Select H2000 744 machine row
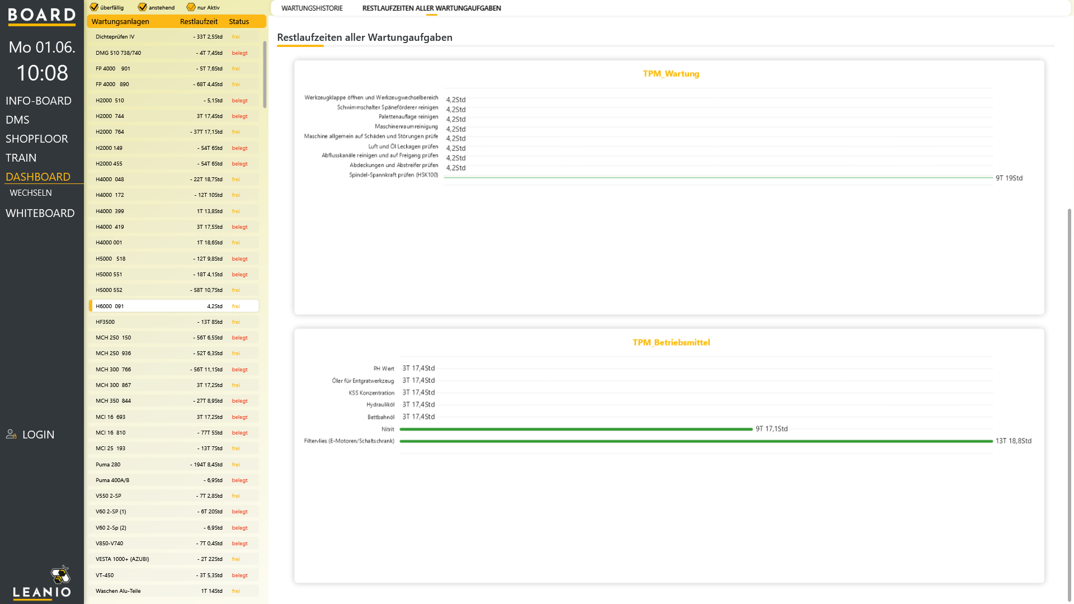This screenshot has width=1074, height=604. click(x=173, y=116)
